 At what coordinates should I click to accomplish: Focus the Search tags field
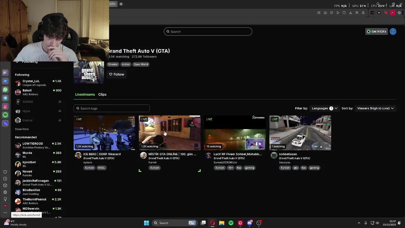point(111,108)
